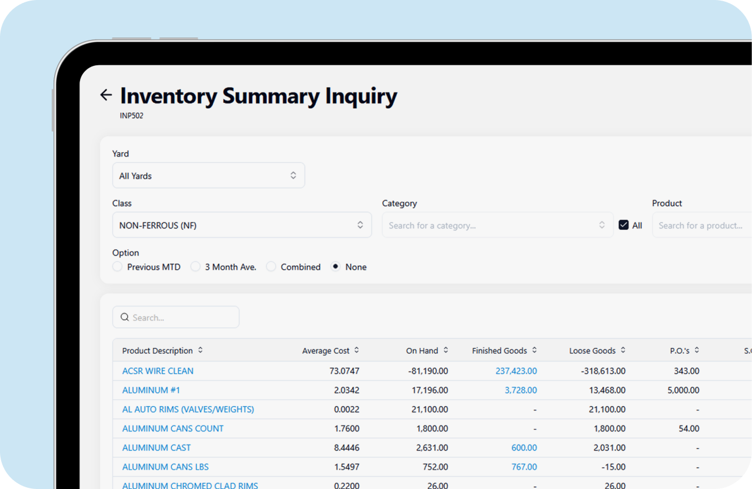Click average cost value 0.0022
The width and height of the screenshot is (752, 489).
[x=347, y=409]
